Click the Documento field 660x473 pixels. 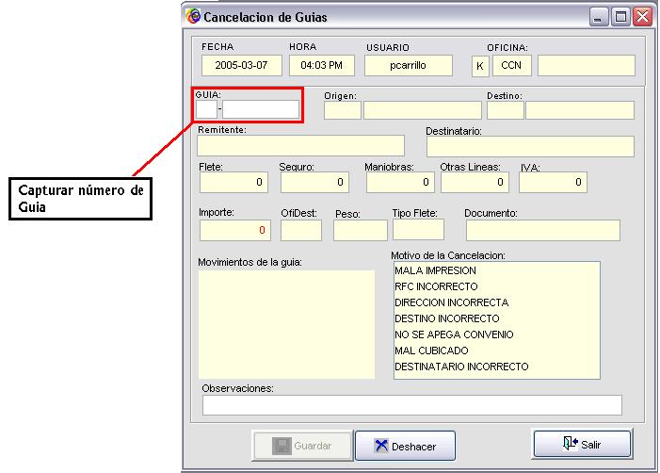(x=542, y=230)
